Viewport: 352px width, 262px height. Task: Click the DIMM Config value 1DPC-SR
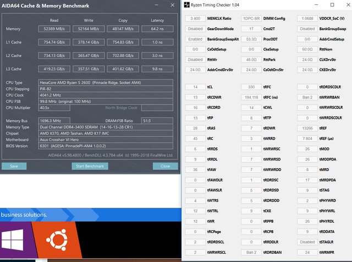pyautogui.click(x=251, y=18)
